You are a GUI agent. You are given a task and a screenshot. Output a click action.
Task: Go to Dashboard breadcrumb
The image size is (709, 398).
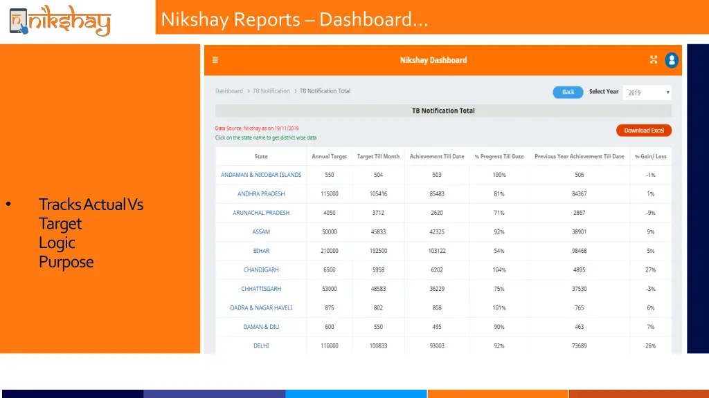tap(228, 91)
